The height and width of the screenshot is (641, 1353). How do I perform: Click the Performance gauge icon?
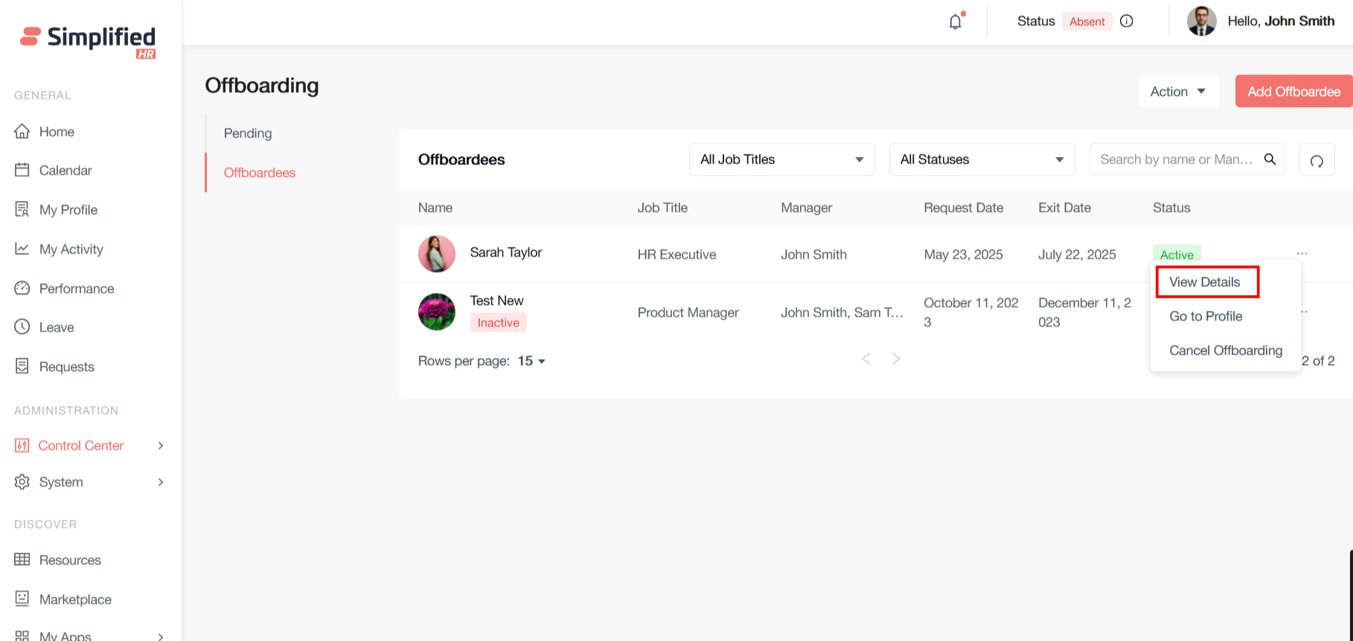click(x=22, y=289)
